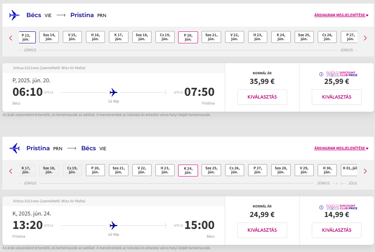Select outbound date Szo 21, jún.
Image resolution: width=375 pixels, height=252 pixels.
click(211, 37)
